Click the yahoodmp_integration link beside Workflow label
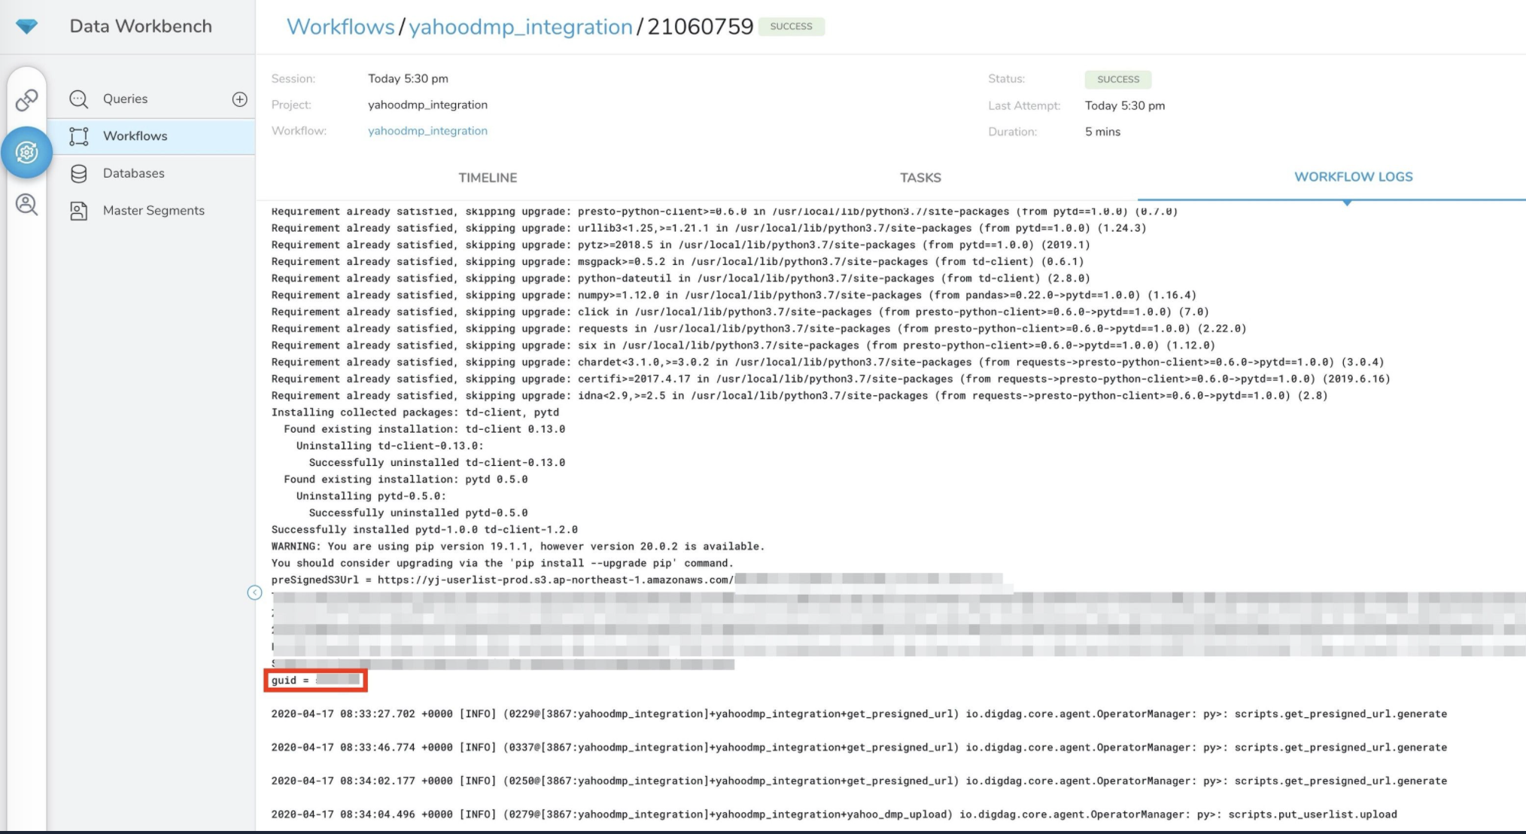 point(427,131)
